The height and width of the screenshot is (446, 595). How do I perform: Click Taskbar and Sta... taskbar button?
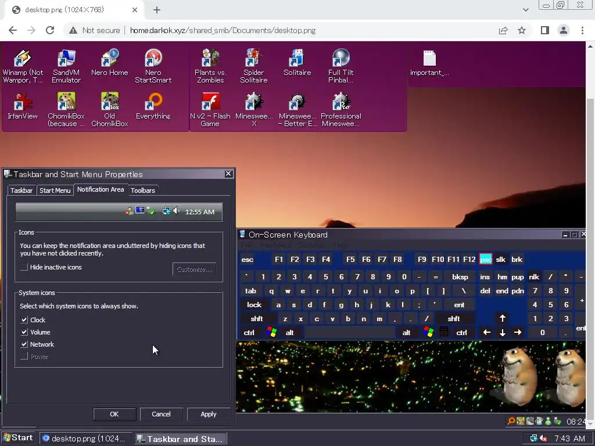pos(181,439)
